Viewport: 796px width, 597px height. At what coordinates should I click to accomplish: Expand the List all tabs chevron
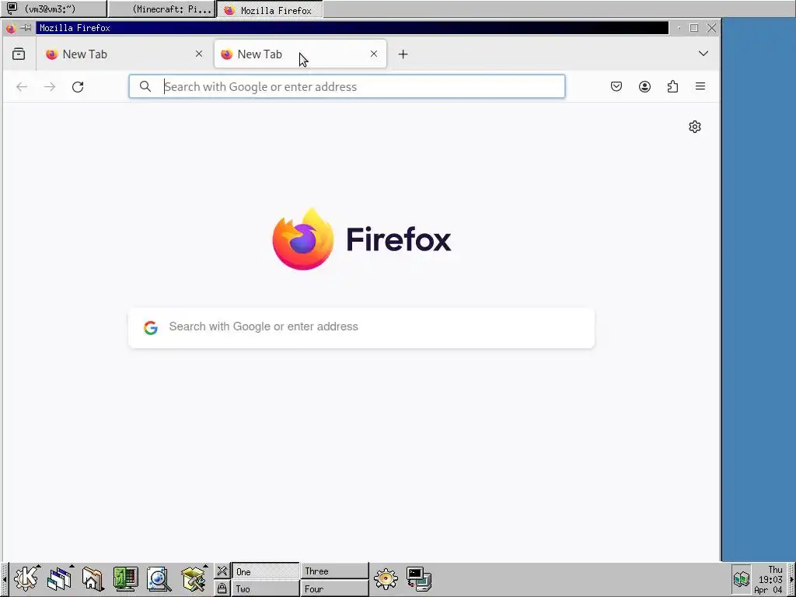703,54
